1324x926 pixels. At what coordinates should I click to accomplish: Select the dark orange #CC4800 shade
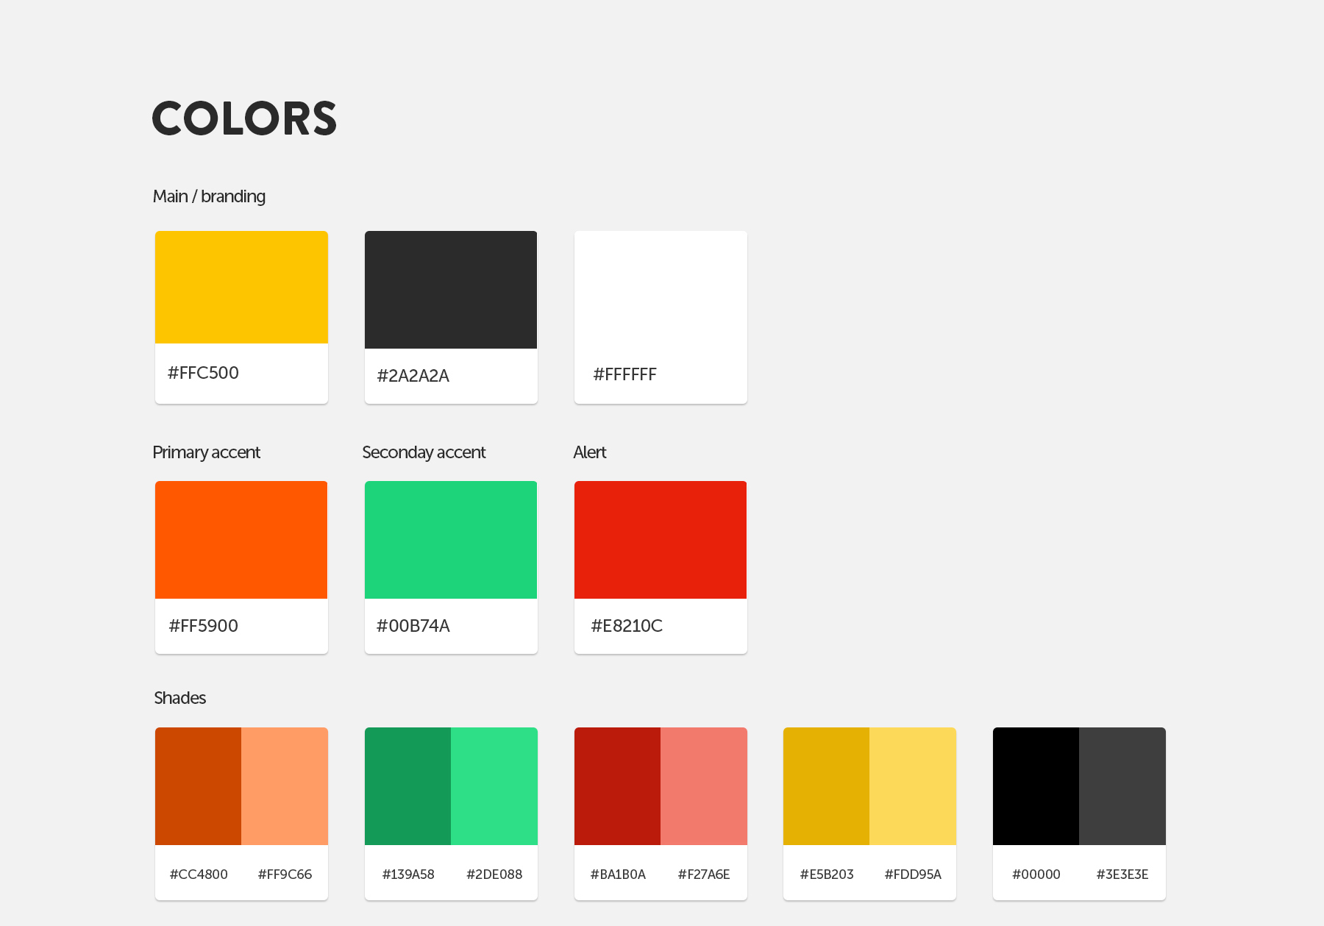tap(198, 786)
